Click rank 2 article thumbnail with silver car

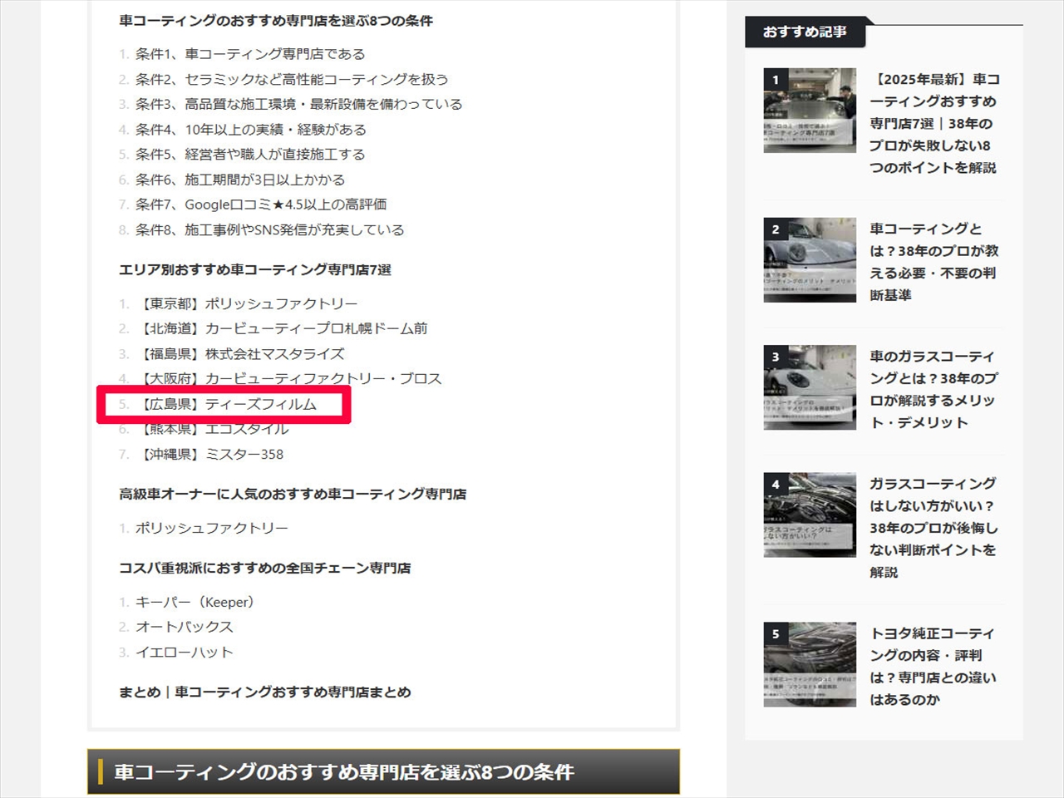pos(810,260)
